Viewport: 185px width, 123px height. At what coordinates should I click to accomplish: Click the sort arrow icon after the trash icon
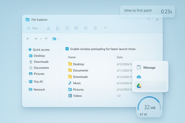point(106,28)
